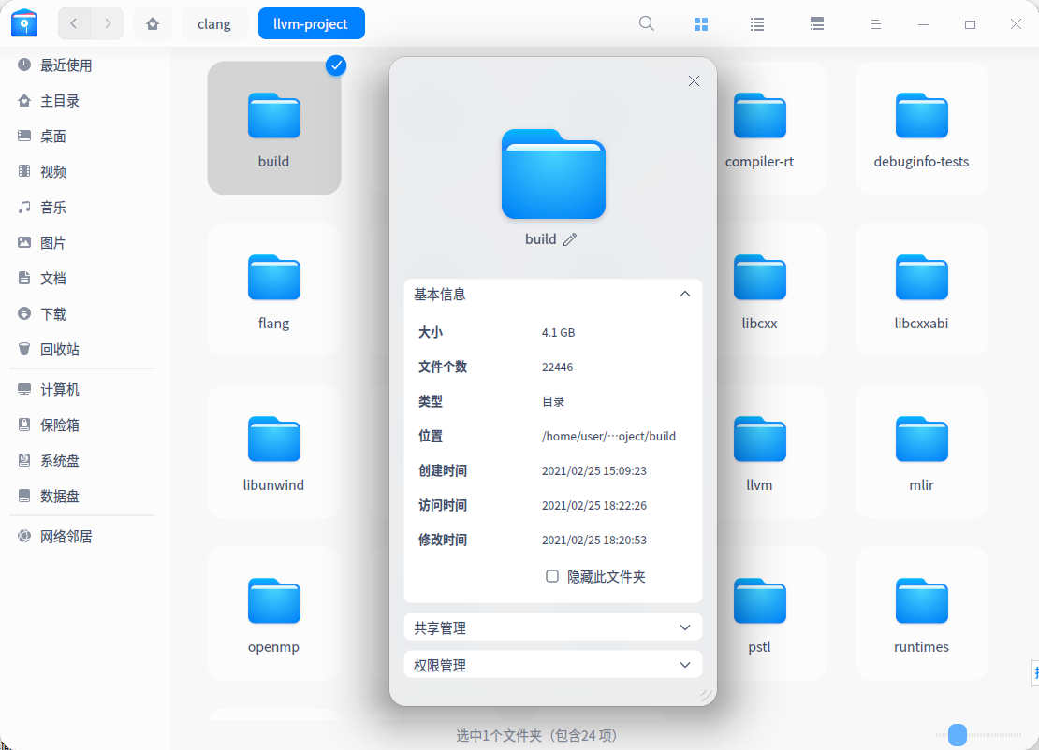Image resolution: width=1039 pixels, height=750 pixels.
Task: Collapse the 基本信息 section
Action: (685, 294)
